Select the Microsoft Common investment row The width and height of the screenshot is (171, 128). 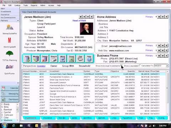(x=94, y=82)
